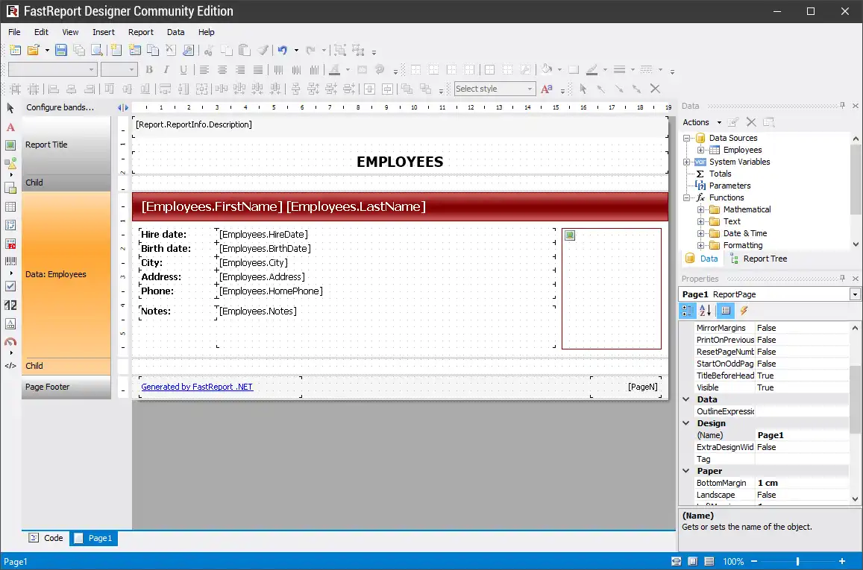
Task: Open the Select style dropdown
Action: [530, 89]
